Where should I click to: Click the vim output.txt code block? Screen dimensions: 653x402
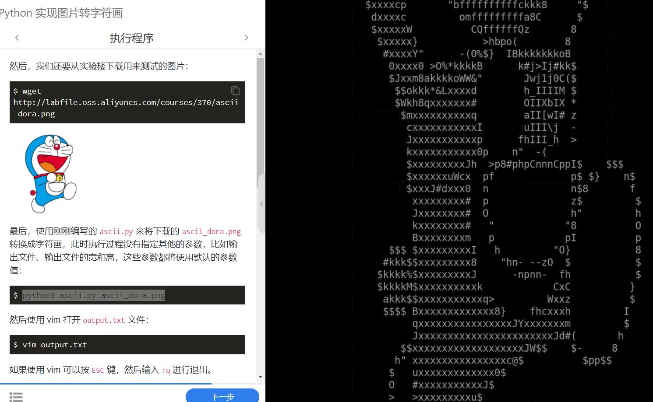127,345
